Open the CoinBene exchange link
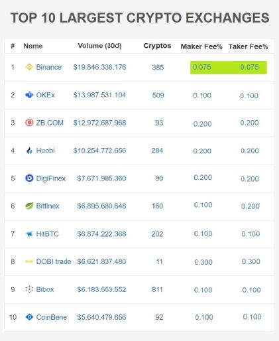The height and width of the screenshot is (341, 279). coord(52,317)
